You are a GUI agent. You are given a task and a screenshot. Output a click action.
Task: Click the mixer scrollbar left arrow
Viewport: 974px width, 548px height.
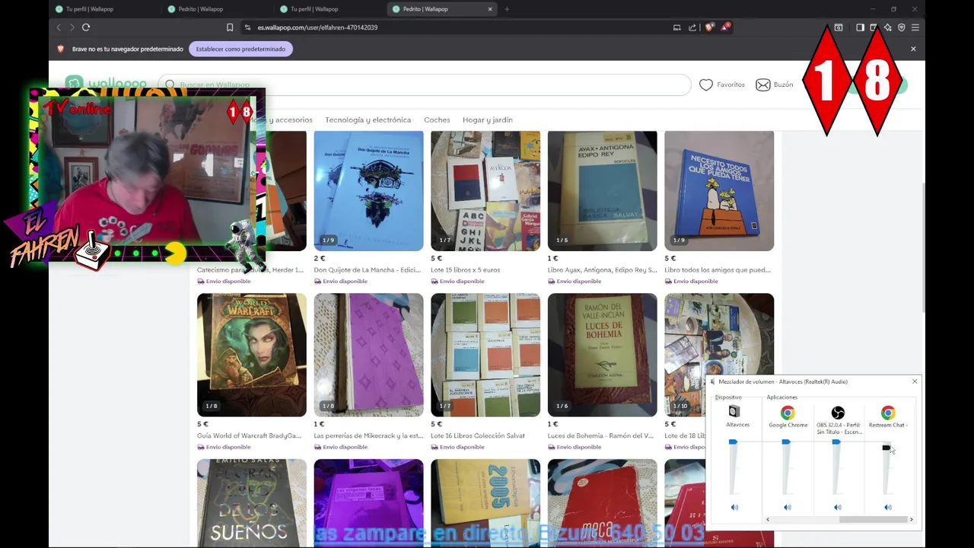[768, 519]
